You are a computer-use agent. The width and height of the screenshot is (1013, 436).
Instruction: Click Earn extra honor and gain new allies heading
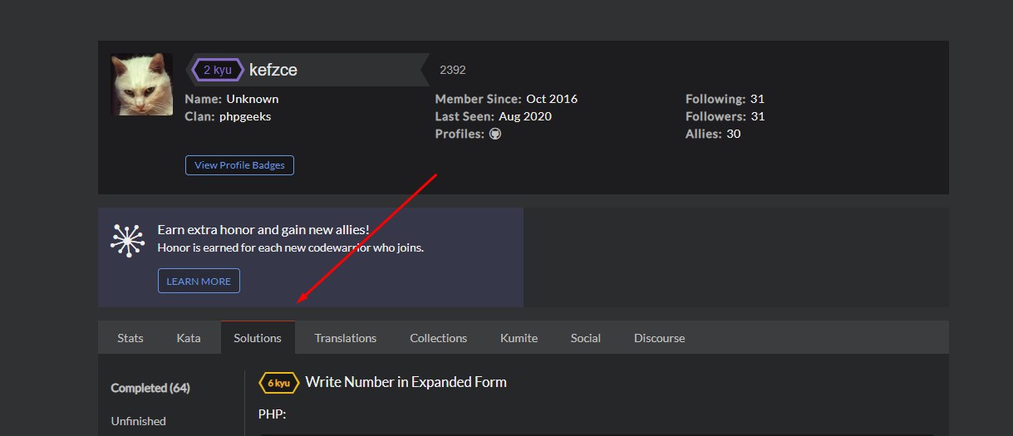pyautogui.click(x=263, y=230)
